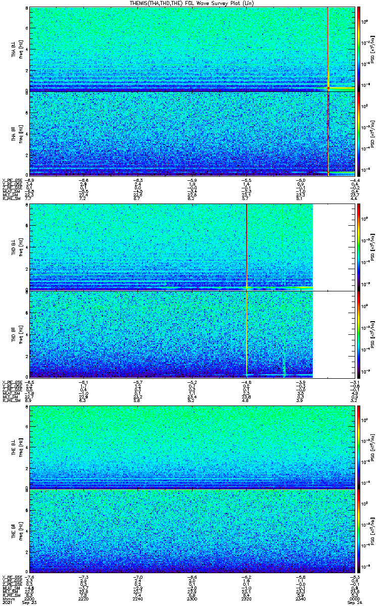
Task: Click the THD B-parallel spectrogram panel
Action: point(192,334)
